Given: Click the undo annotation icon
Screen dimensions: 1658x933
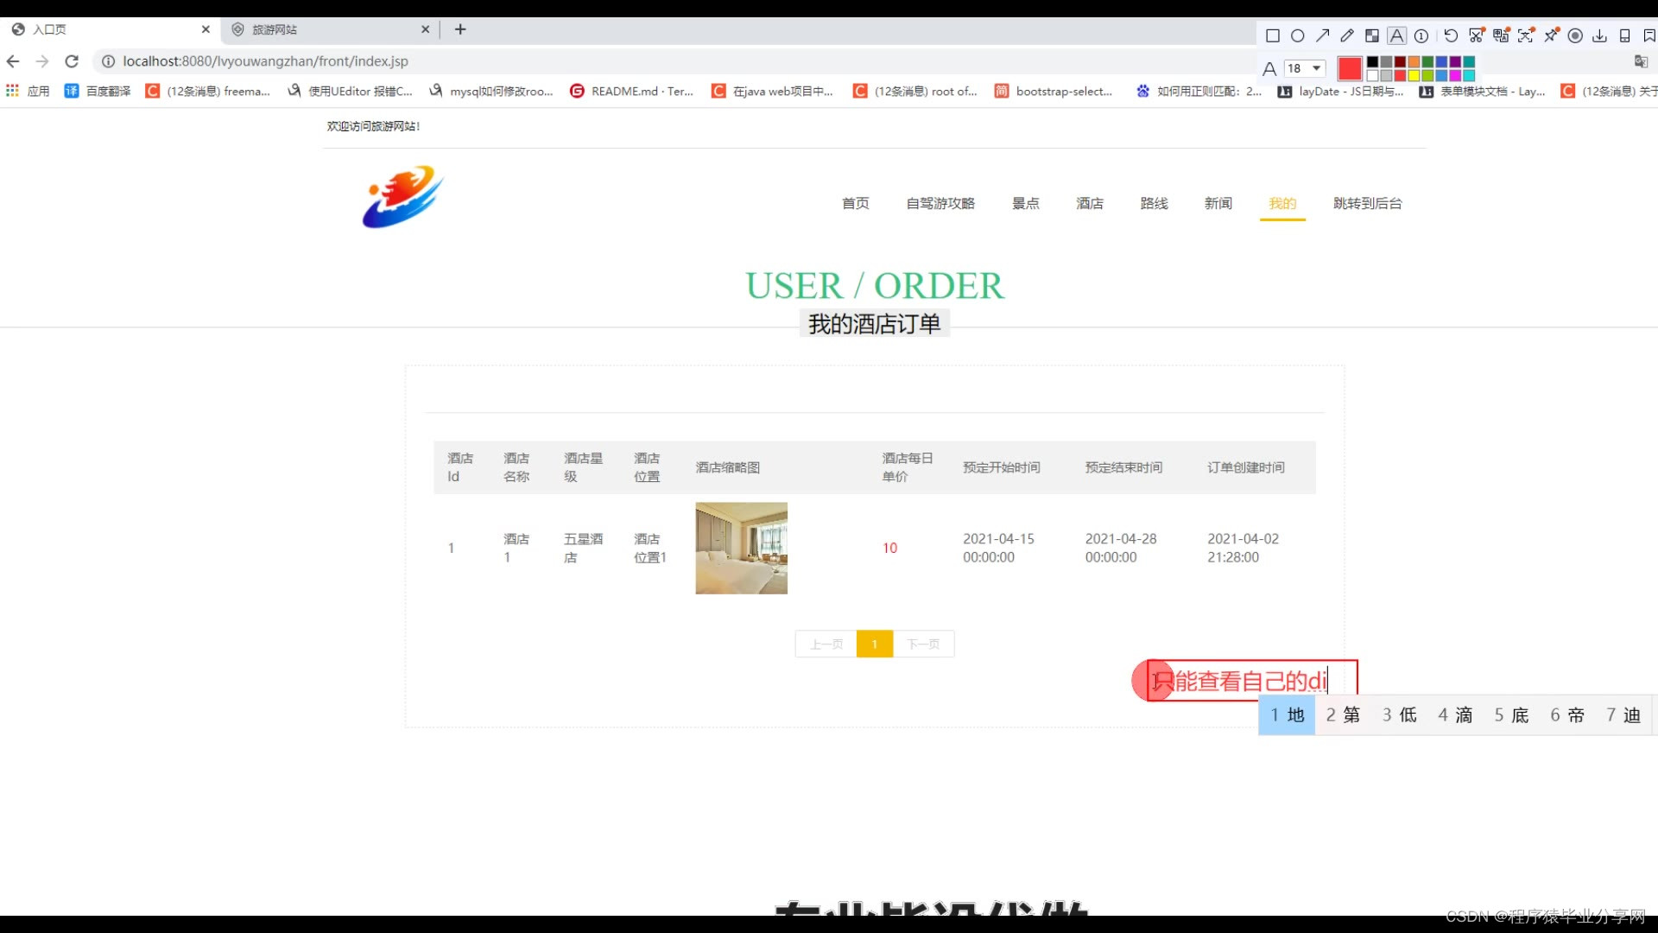Looking at the screenshot, I should [1451, 36].
